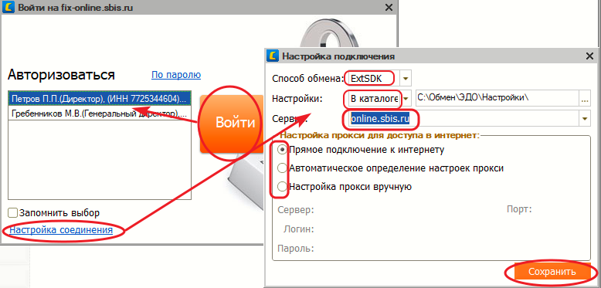Close the Войти на fix-online.sbis.ru window
Viewport: 601px width, 288px height.
coord(389,7)
